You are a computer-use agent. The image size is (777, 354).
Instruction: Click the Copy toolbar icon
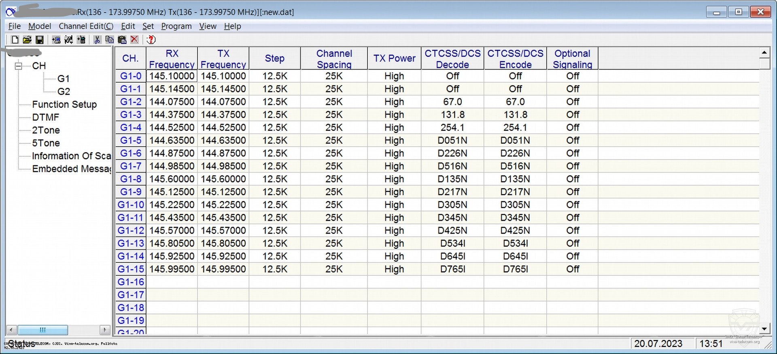pos(109,40)
